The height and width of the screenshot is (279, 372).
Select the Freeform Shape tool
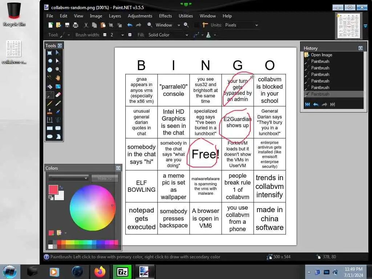58,137
